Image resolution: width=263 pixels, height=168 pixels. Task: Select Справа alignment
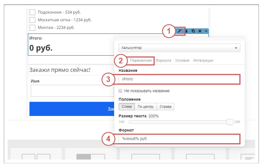[x=165, y=107]
